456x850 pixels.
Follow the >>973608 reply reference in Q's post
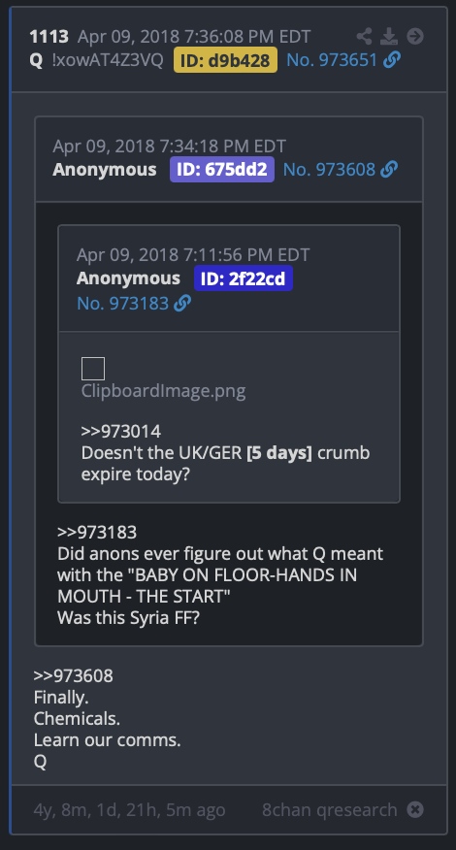(73, 676)
